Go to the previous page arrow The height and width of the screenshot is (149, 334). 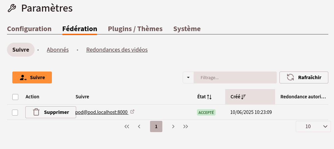point(139,126)
